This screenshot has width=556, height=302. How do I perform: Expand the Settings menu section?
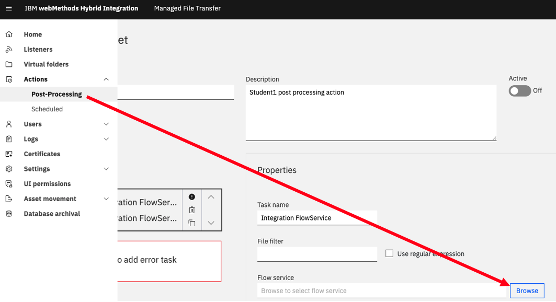106,169
